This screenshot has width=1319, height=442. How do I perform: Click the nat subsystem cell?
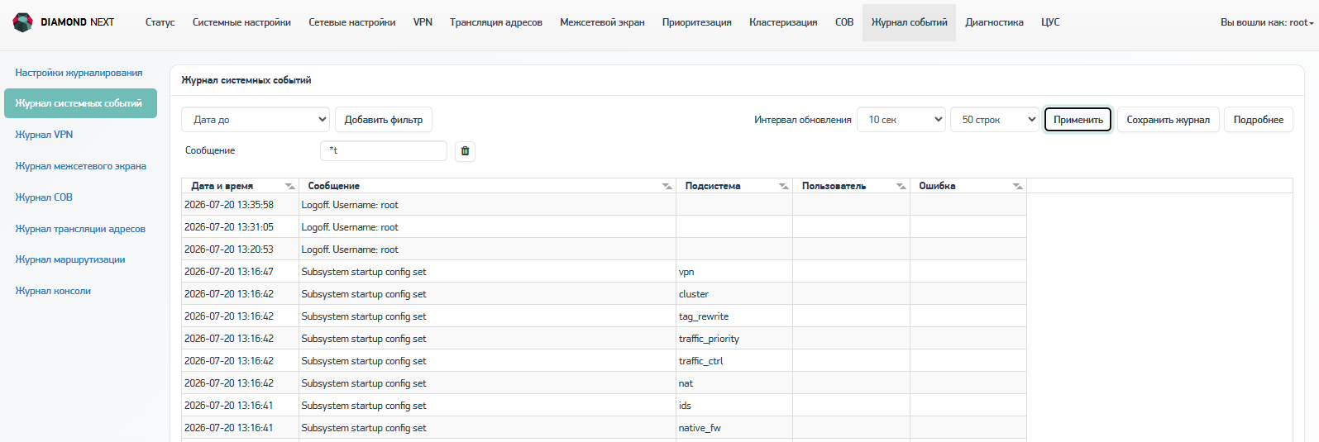(x=734, y=383)
